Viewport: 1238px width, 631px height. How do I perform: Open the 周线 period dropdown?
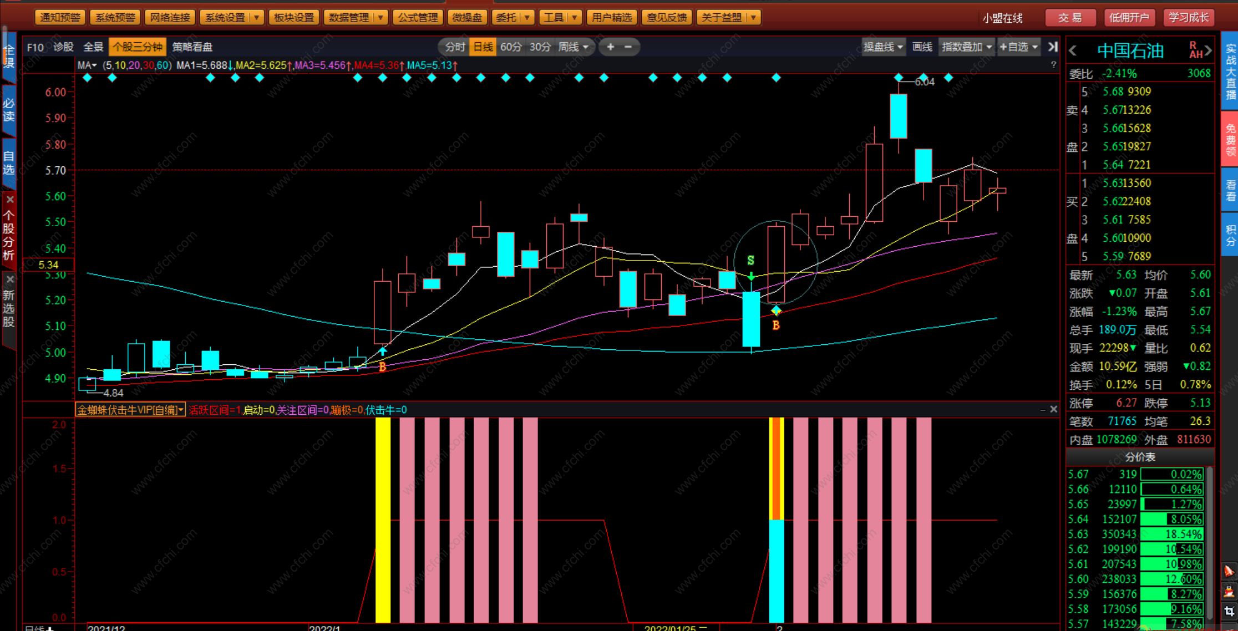pos(574,47)
